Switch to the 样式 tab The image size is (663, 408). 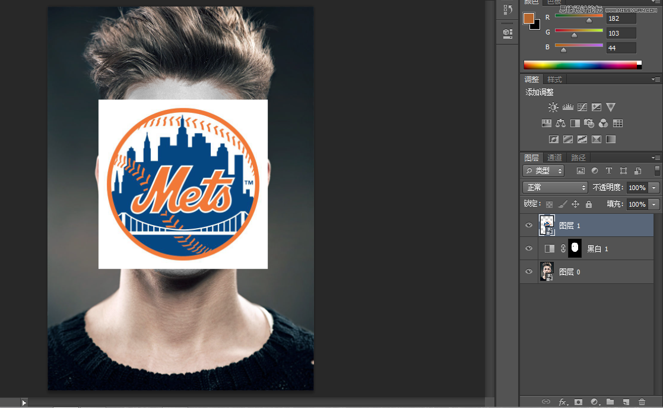point(554,79)
